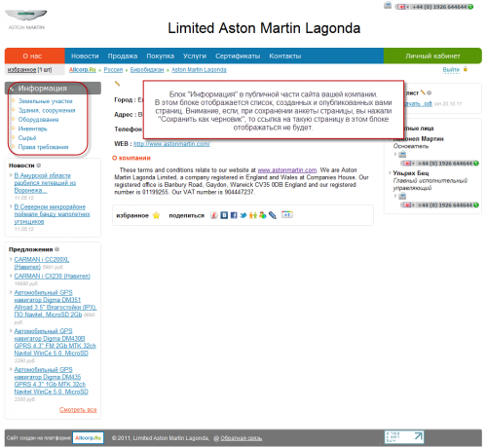Open gear icon beside Предложения heading
This screenshot has height=447, width=487.
[x=57, y=249]
